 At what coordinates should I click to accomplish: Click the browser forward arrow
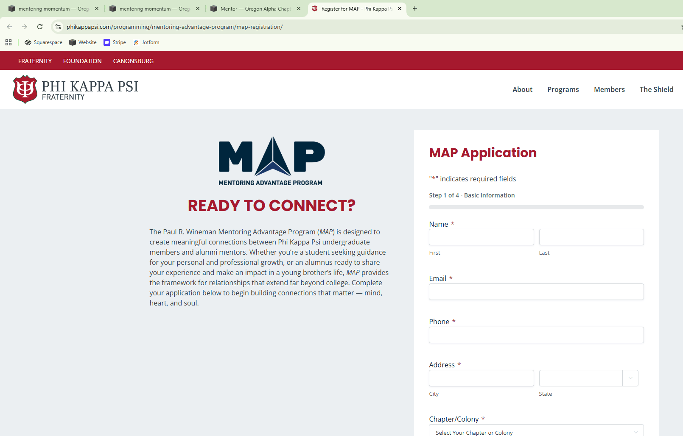[x=25, y=27]
